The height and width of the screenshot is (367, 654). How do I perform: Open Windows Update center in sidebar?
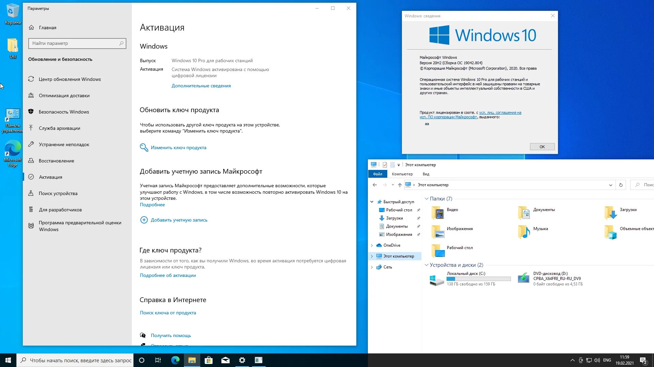pyautogui.click(x=69, y=79)
